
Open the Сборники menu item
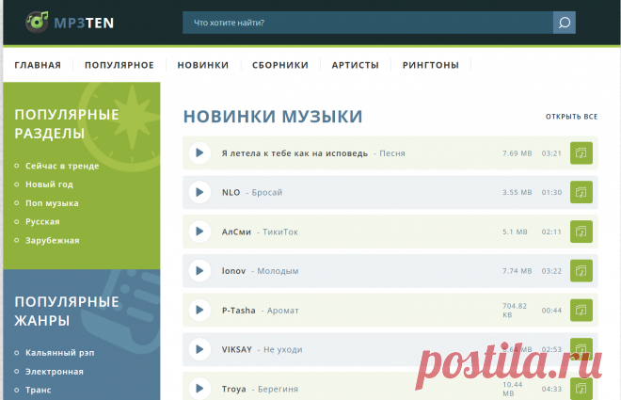279,65
